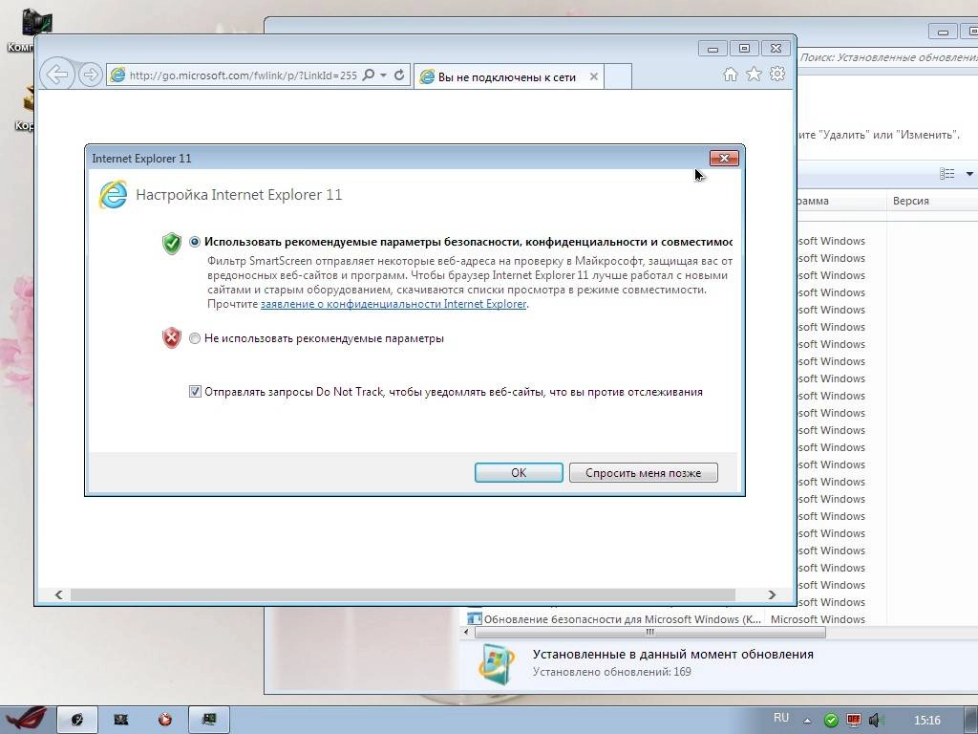Minimize the Internet Explorer window
This screenshot has width=978, height=734.
pos(712,48)
